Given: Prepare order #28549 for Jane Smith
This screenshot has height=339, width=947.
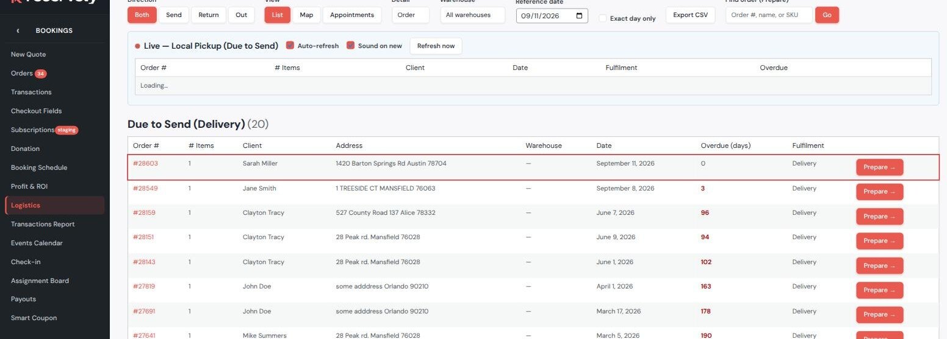Looking at the screenshot, I should coord(879,192).
